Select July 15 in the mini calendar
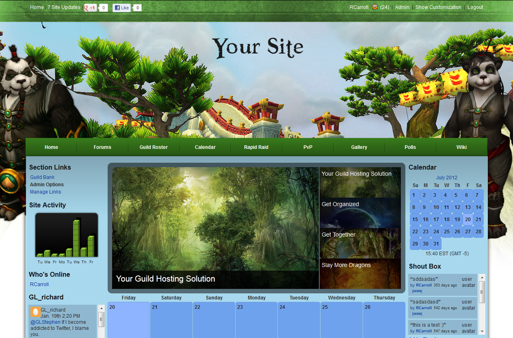 pos(415,220)
